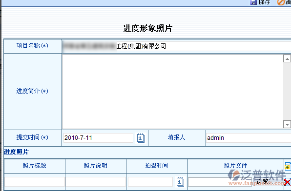The width and height of the screenshot is (291, 191).
Task: Click inside the 进度简介 text area
Action: point(172,92)
